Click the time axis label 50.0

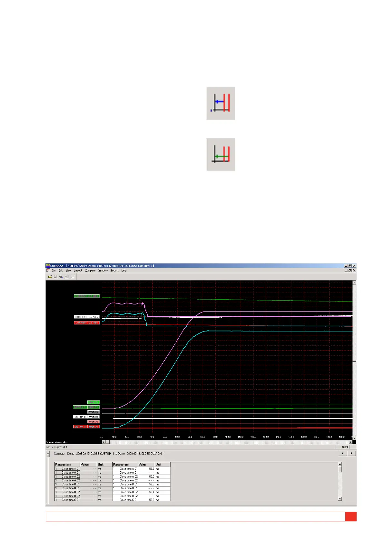165,437
